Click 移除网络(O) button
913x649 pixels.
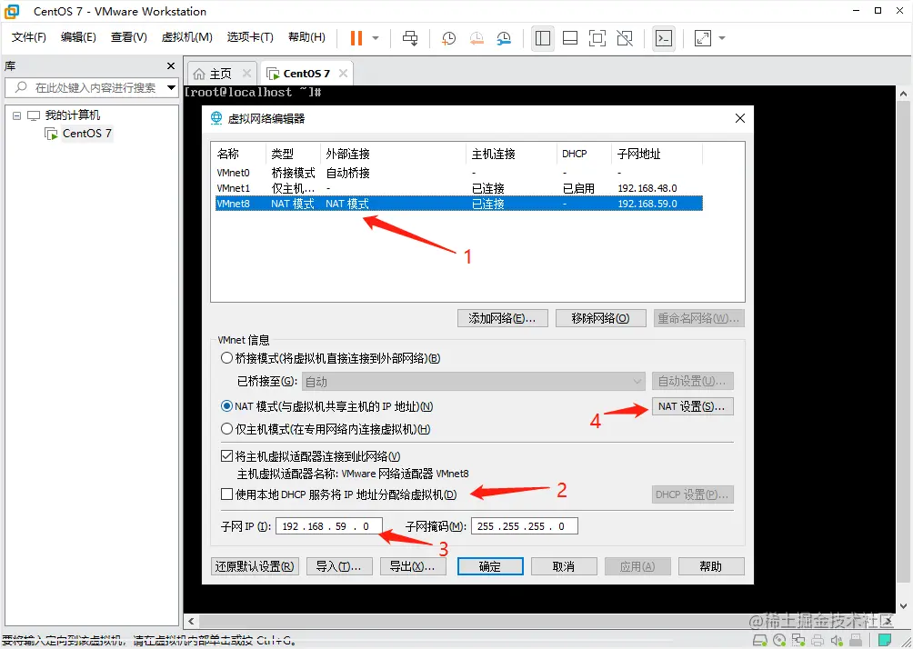(x=600, y=318)
